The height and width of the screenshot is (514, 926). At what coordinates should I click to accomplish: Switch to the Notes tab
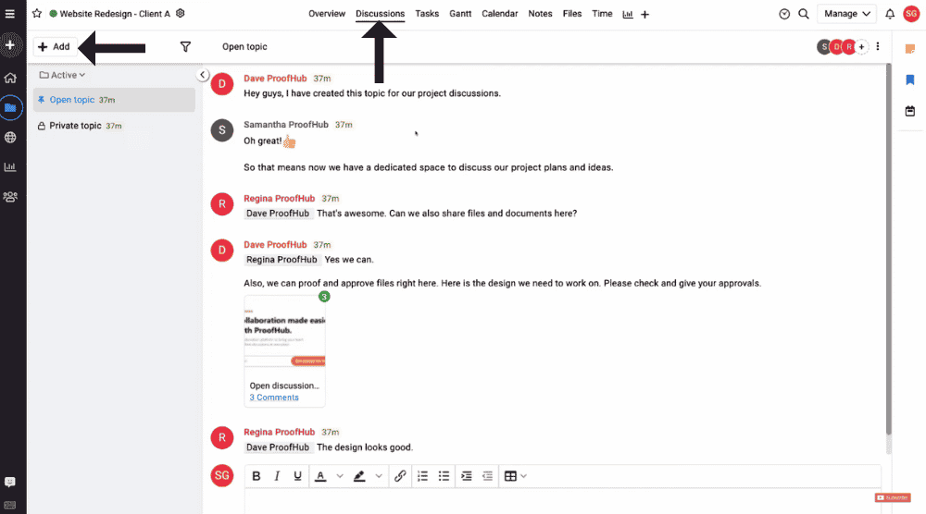[x=540, y=14]
